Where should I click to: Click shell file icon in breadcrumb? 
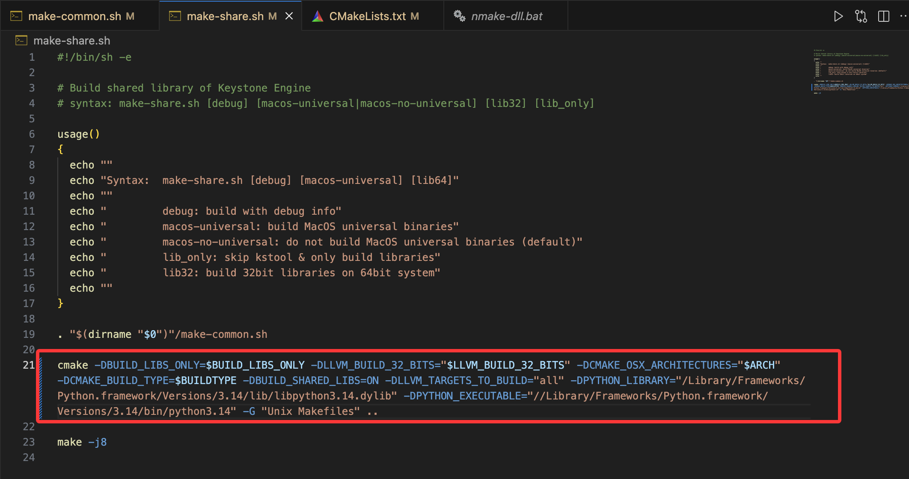pos(21,41)
